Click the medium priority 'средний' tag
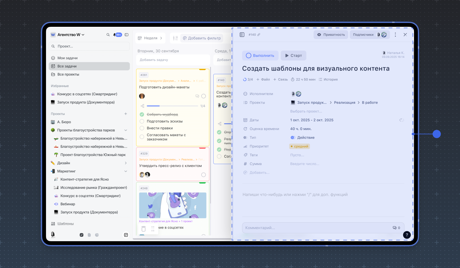This screenshot has height=268, width=460. point(300,146)
